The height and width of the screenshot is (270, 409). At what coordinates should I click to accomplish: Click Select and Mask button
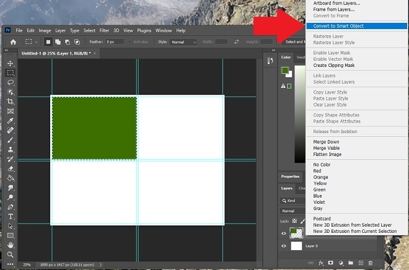pyautogui.click(x=294, y=41)
